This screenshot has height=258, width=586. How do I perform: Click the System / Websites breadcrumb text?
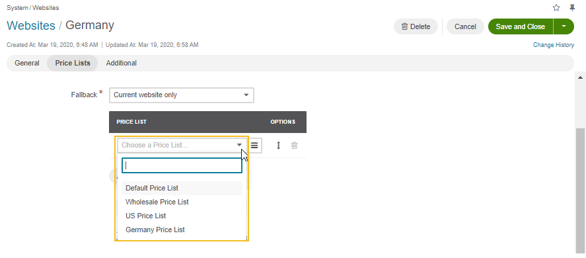click(32, 7)
